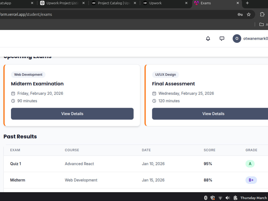Close the Exams tab
Image resolution: width=268 pixels, height=201 pixels.
tap(237, 3)
